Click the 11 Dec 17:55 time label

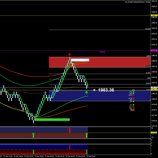8,156
